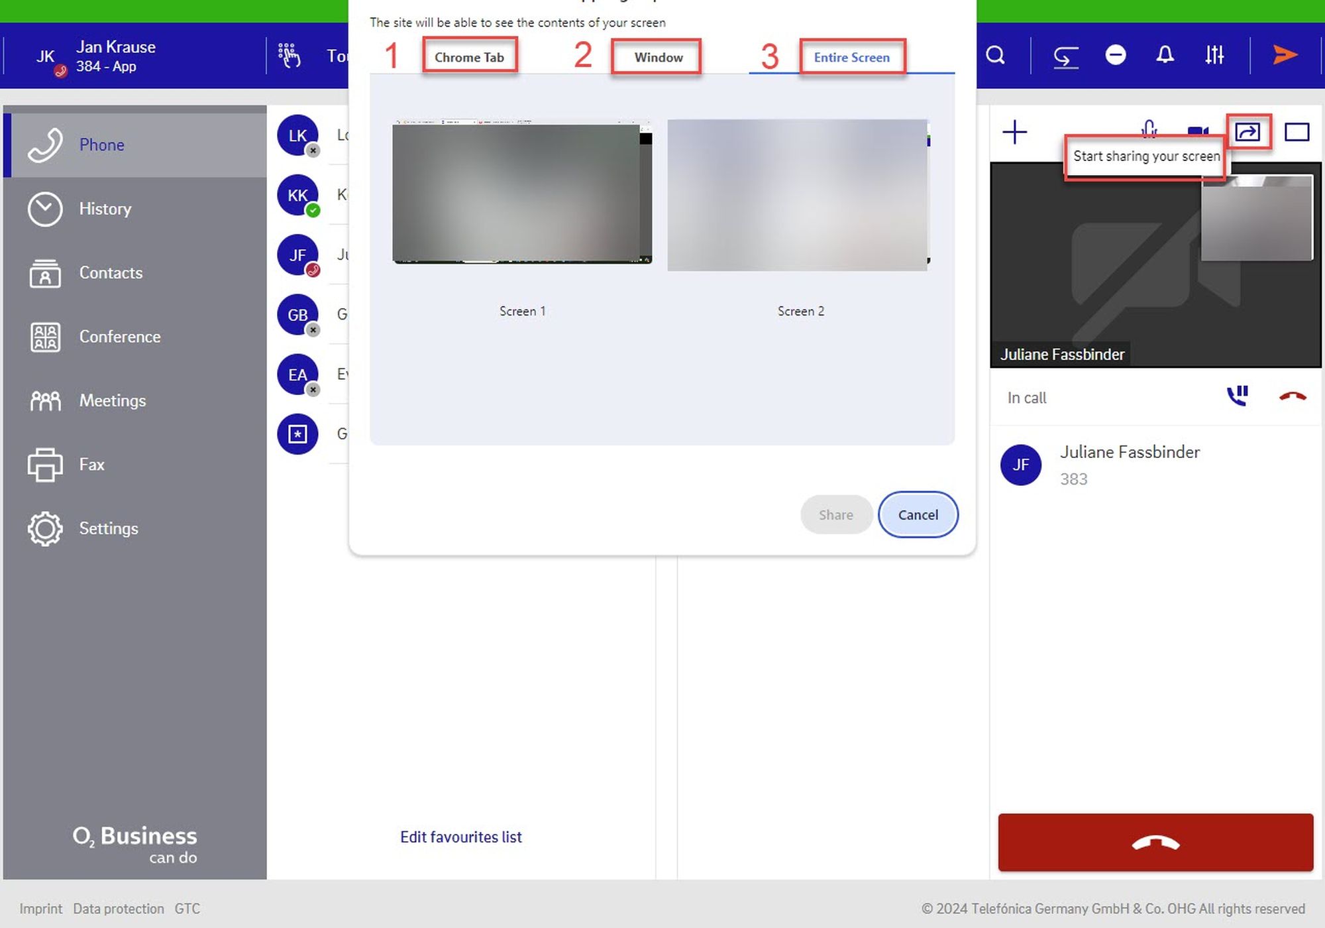This screenshot has height=928, width=1325.
Task: Open the notifications bell icon
Action: 1165,55
